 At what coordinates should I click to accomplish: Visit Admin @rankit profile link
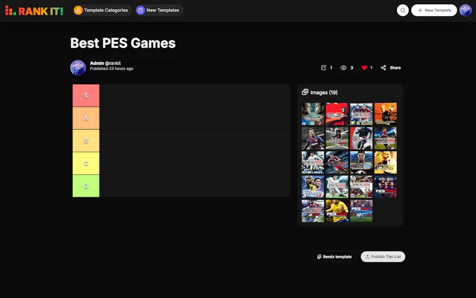tap(105, 63)
